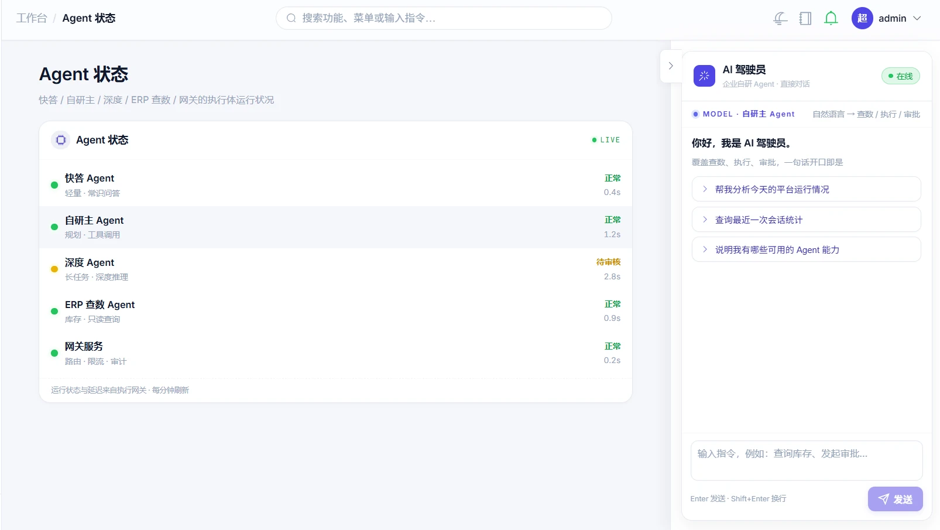
Task: Click 运行状态与延迟来自执行网关 footer note
Action: click(120, 390)
